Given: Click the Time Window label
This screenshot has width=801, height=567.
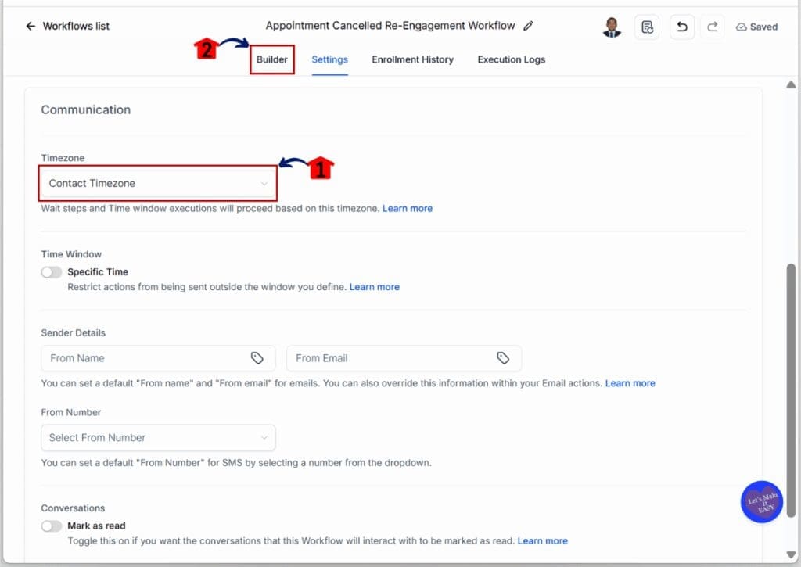Looking at the screenshot, I should click(x=71, y=254).
